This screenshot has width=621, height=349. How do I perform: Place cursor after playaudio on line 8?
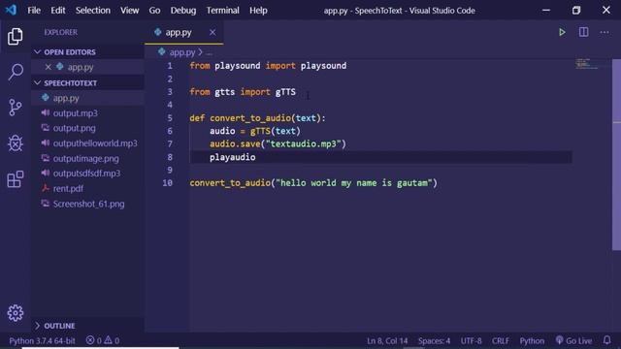pyautogui.click(x=256, y=157)
